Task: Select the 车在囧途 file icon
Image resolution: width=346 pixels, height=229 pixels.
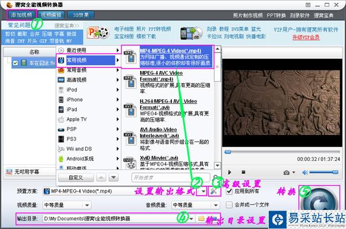Action: tap(24, 63)
